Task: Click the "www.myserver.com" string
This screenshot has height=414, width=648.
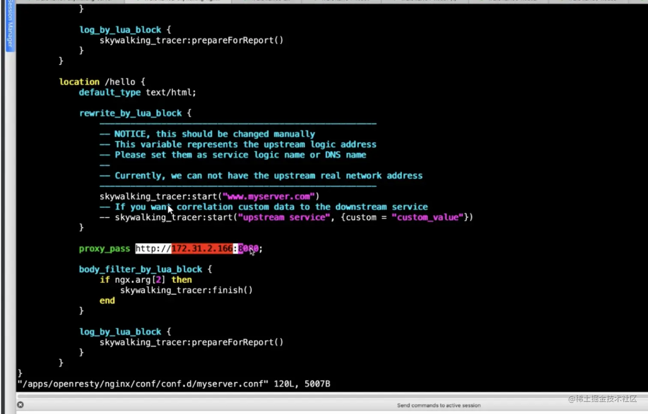Action: [269, 196]
